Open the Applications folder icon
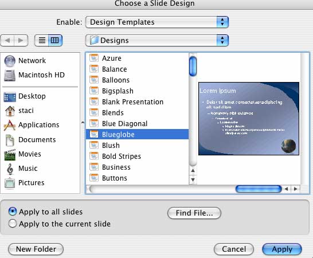Screen dimensions: 313x258 pyautogui.click(x=10, y=125)
